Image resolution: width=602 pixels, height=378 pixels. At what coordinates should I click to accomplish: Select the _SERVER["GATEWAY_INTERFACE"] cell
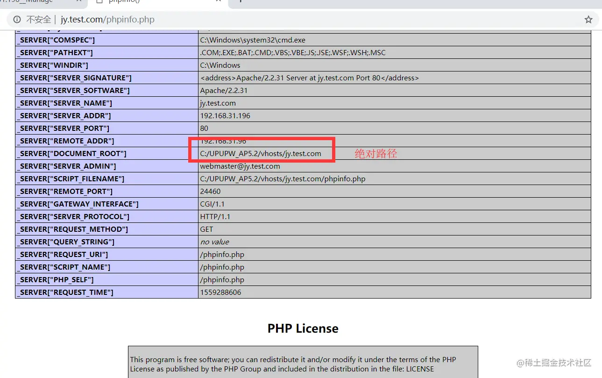click(x=107, y=204)
